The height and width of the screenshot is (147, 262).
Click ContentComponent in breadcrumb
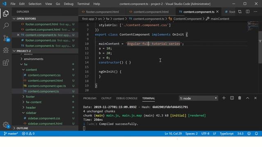click(x=187, y=19)
